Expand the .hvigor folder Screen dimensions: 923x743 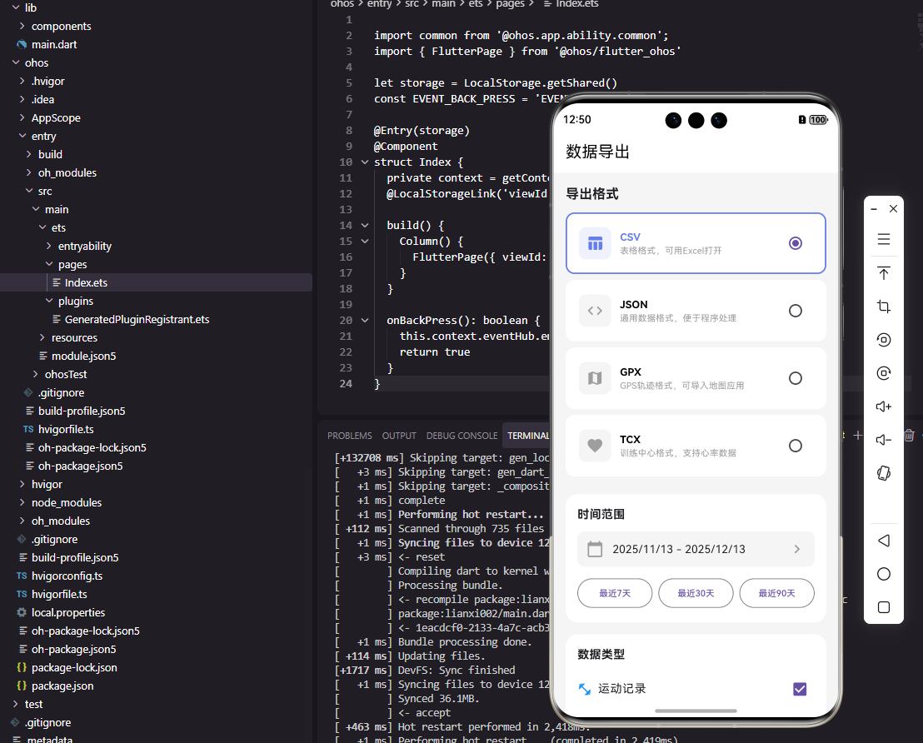pyautogui.click(x=22, y=81)
